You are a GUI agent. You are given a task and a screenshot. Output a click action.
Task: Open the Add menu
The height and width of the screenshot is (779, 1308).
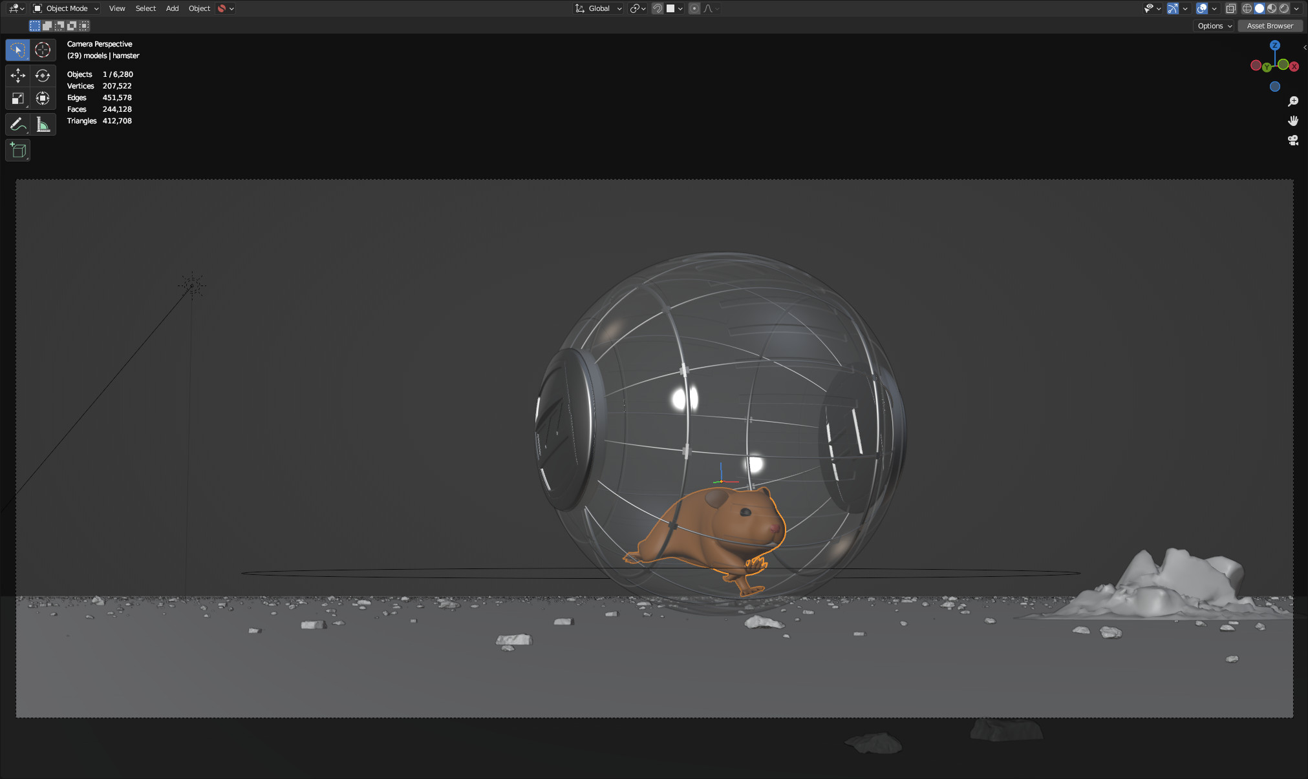click(x=171, y=8)
